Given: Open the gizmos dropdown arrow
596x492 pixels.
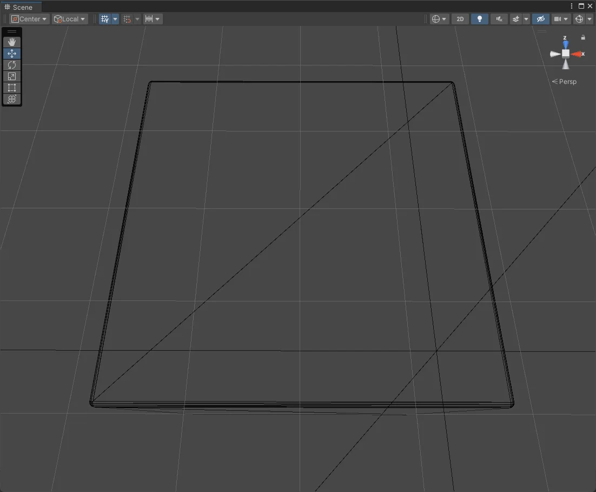Looking at the screenshot, I should [590, 19].
